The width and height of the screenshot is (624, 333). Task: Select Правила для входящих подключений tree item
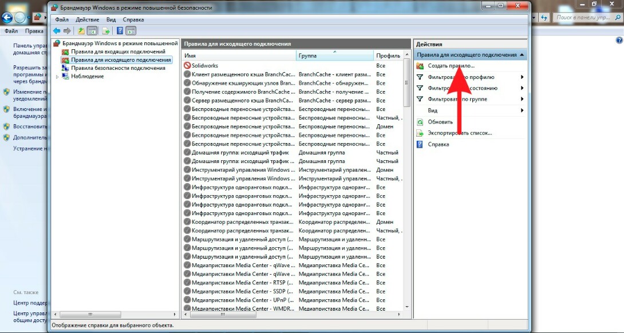[x=118, y=51]
